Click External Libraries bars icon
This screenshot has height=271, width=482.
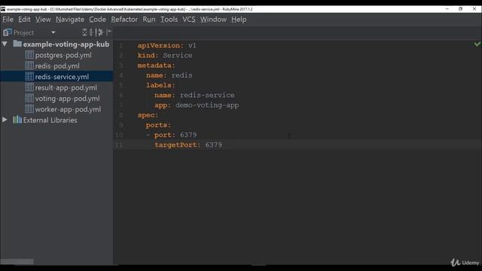tap(17, 120)
